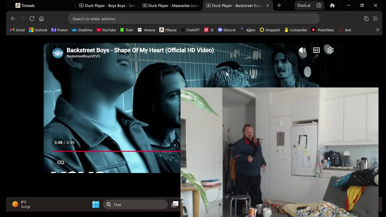Open the browser hamburger menu

coord(375,19)
